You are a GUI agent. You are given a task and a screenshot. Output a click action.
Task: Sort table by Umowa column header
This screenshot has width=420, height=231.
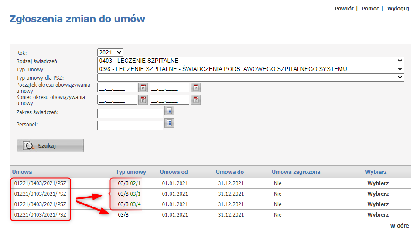(22, 172)
